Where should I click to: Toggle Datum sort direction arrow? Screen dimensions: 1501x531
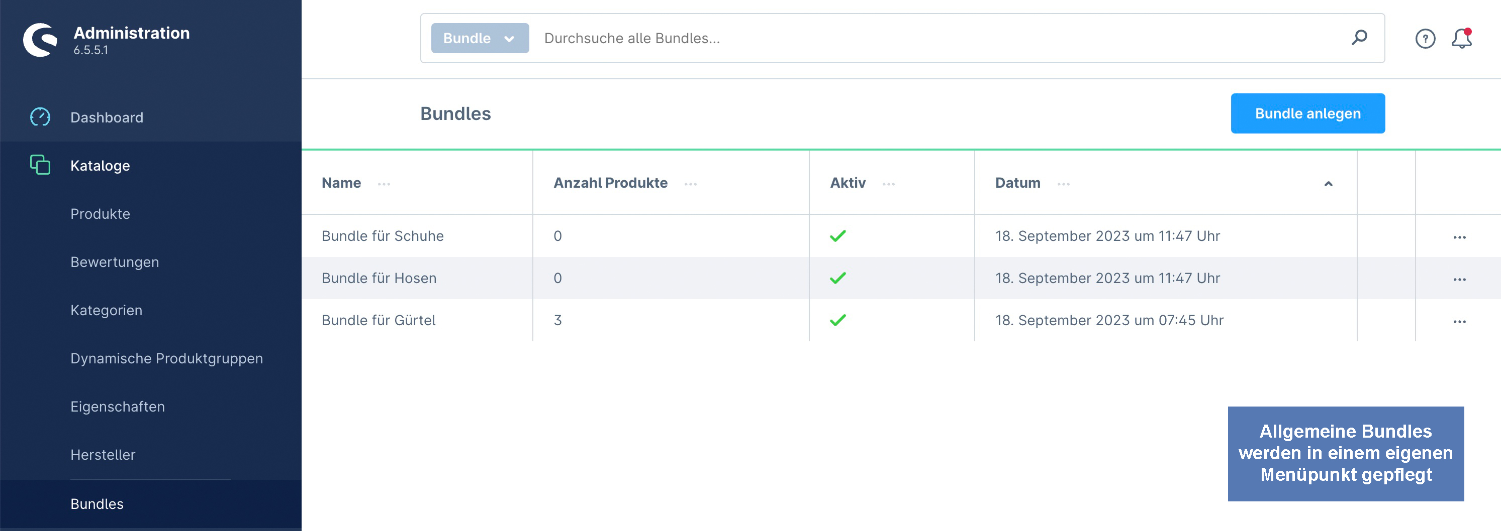tap(1328, 184)
